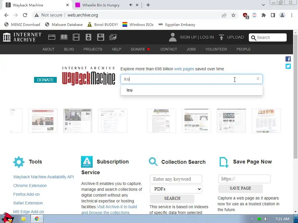Screen dimensions: 298x223
Task: Click the collection SEARCH button
Action: 172,198
